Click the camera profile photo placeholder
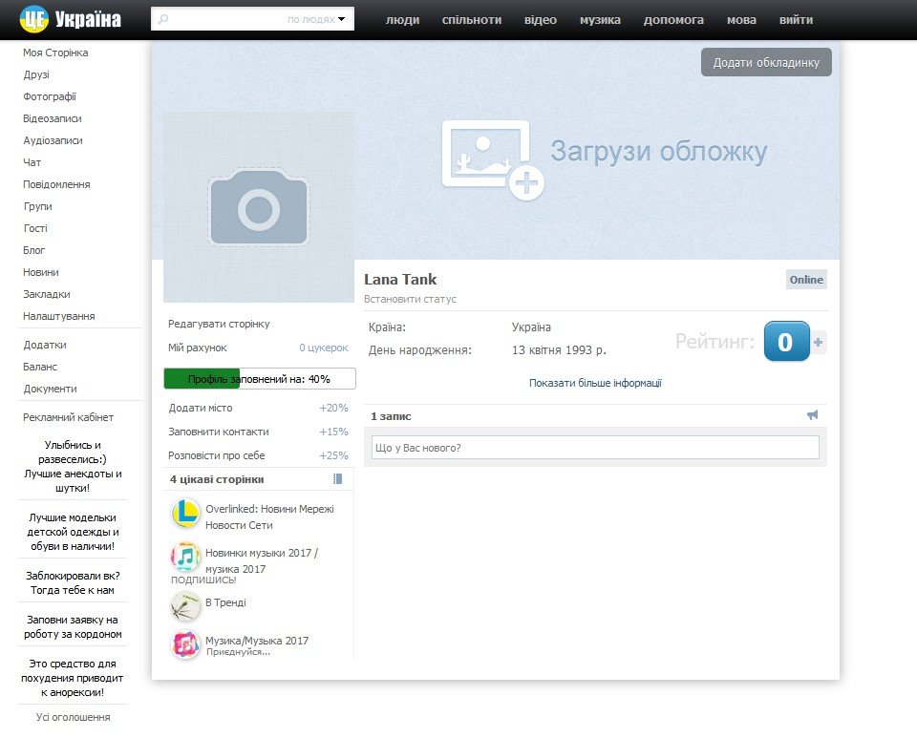The width and height of the screenshot is (917, 738). point(259,207)
